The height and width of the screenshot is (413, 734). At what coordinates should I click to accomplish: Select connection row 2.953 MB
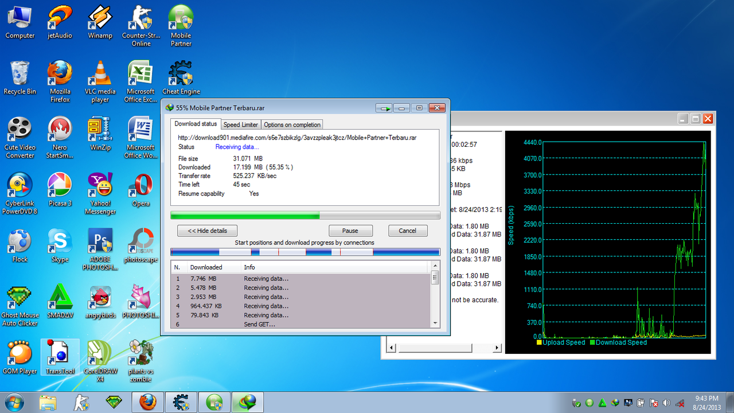pos(301,297)
